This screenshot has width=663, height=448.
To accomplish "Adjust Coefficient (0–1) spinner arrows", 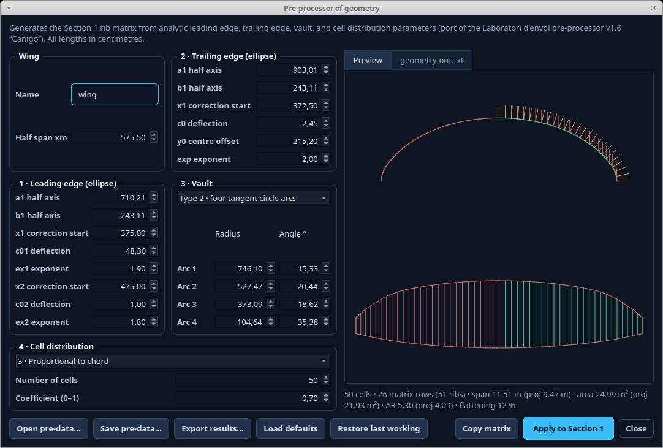I will click(326, 398).
